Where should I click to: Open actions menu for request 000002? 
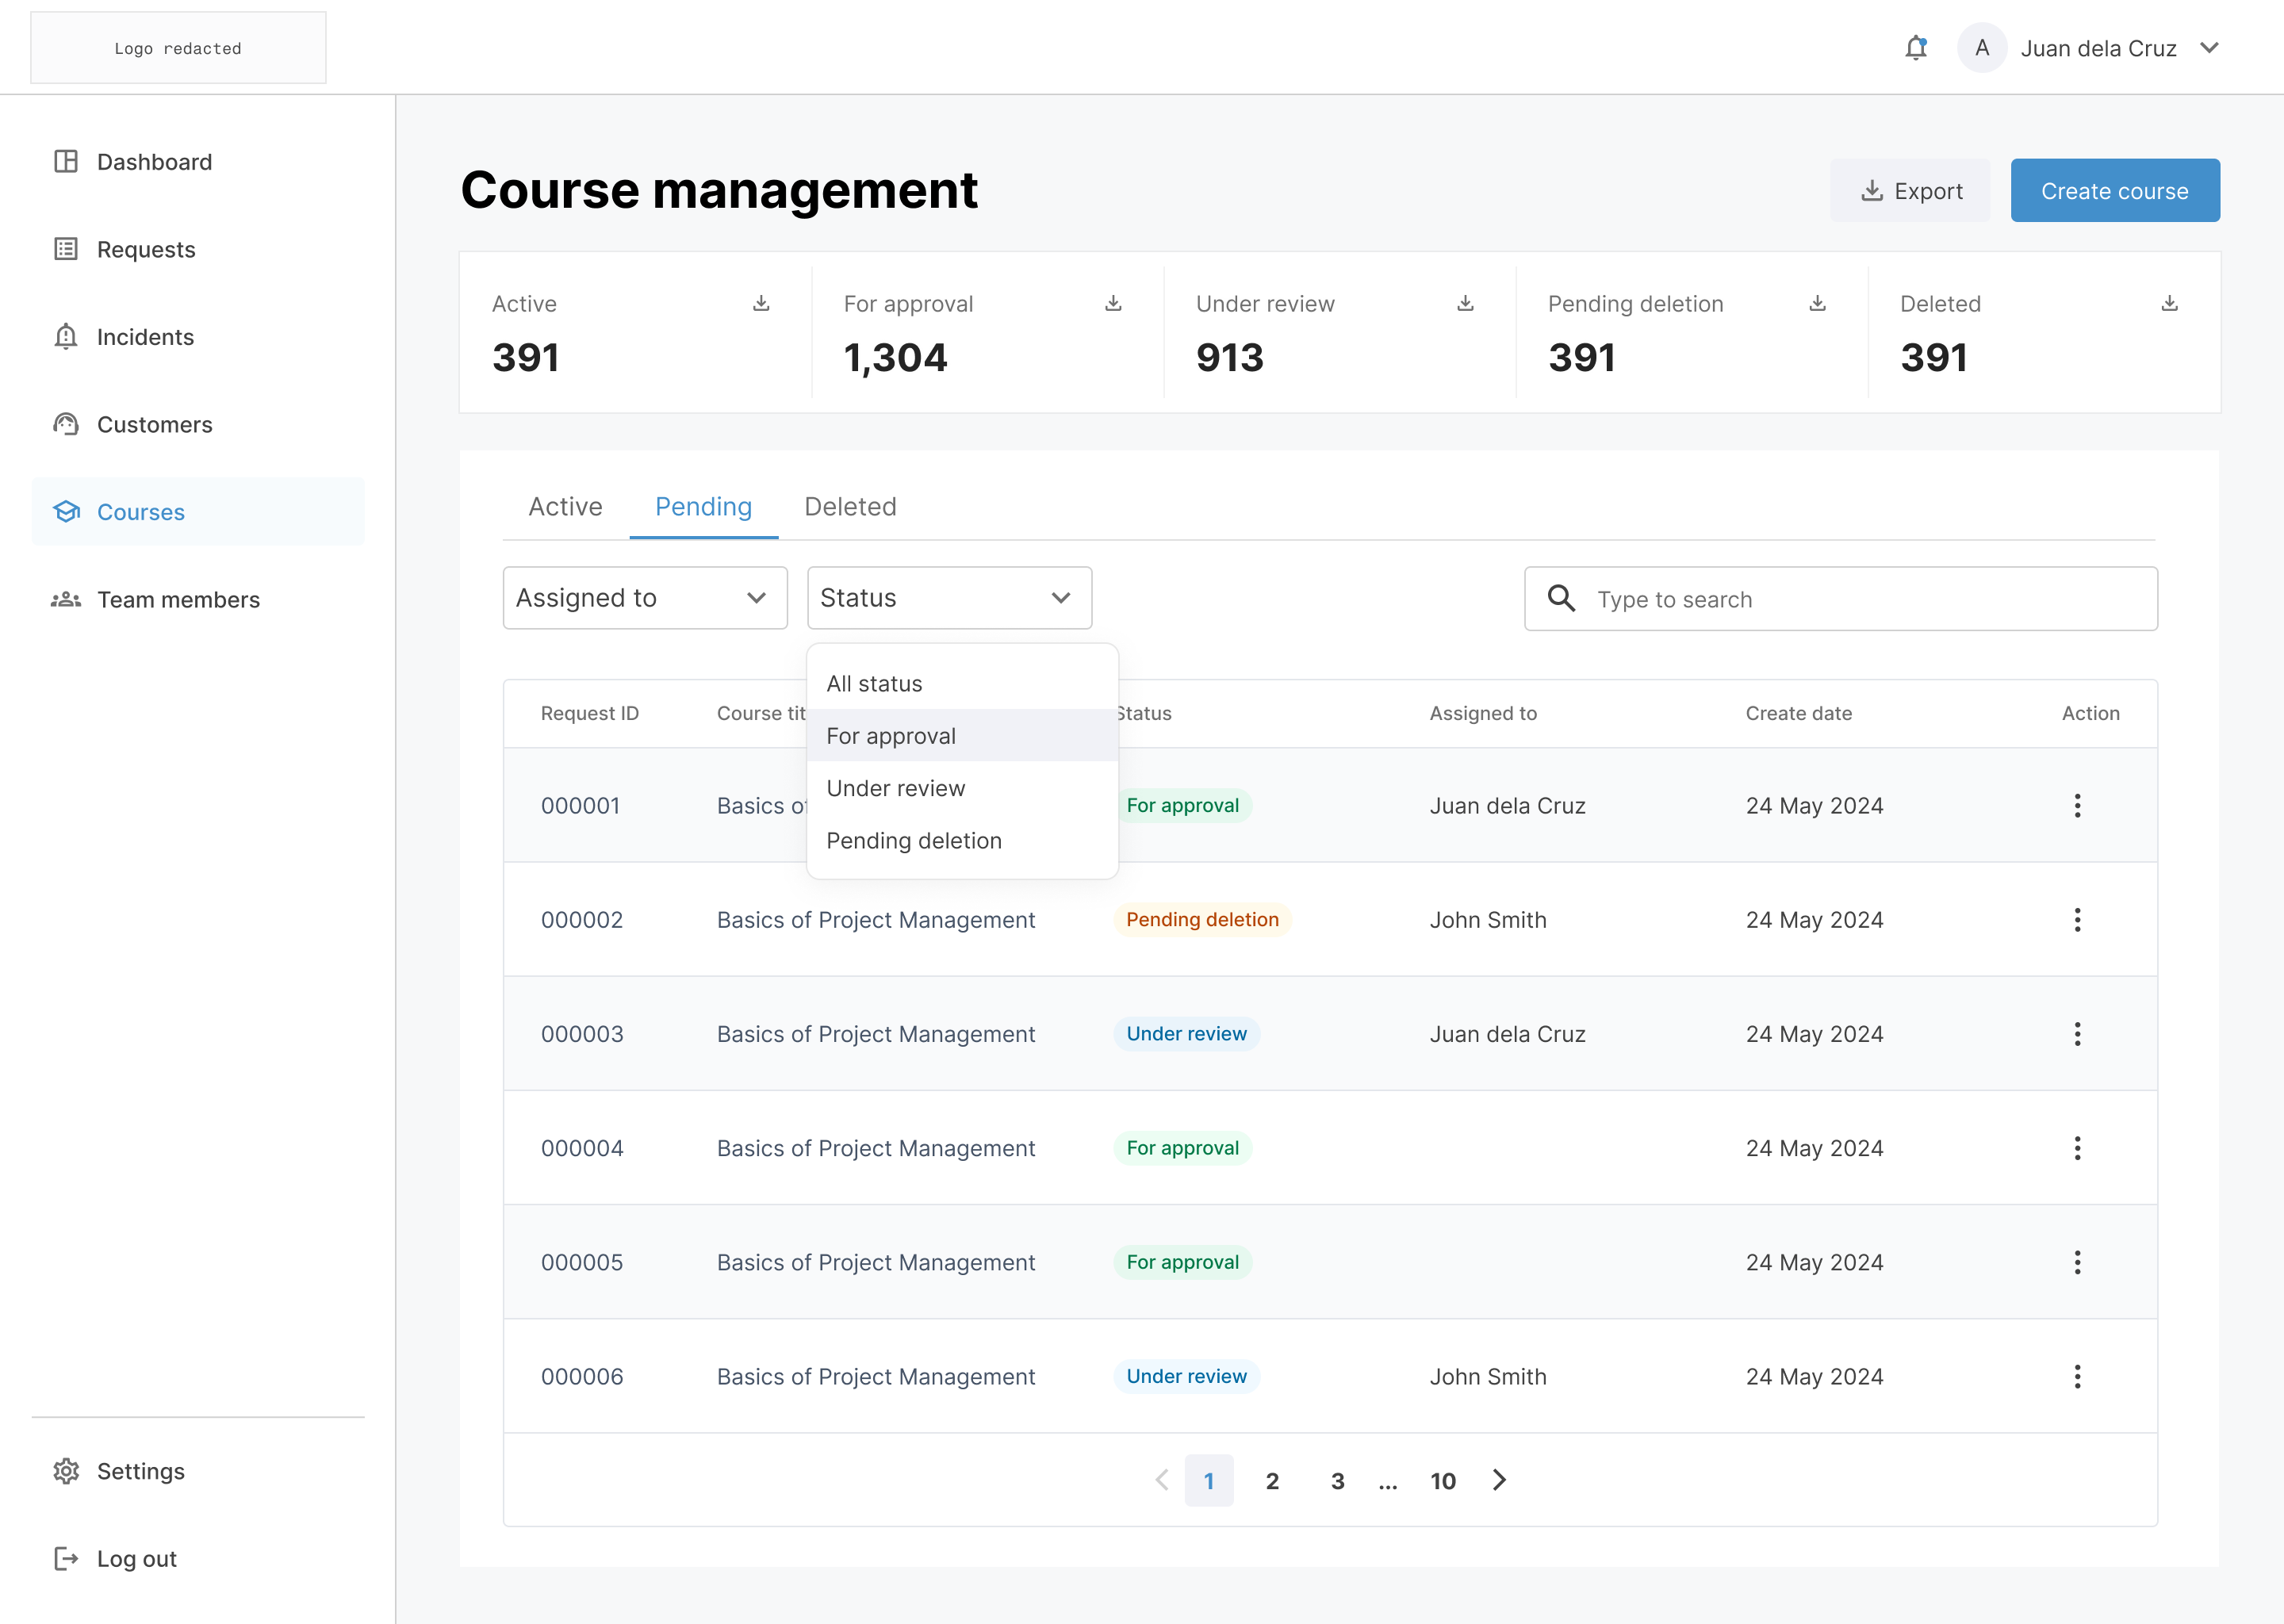(x=2078, y=919)
